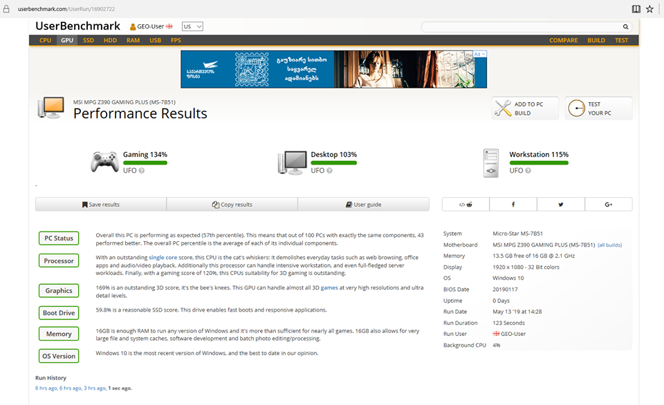Share results via embed/Reddit button
The height and width of the screenshot is (405, 664).
click(465, 205)
